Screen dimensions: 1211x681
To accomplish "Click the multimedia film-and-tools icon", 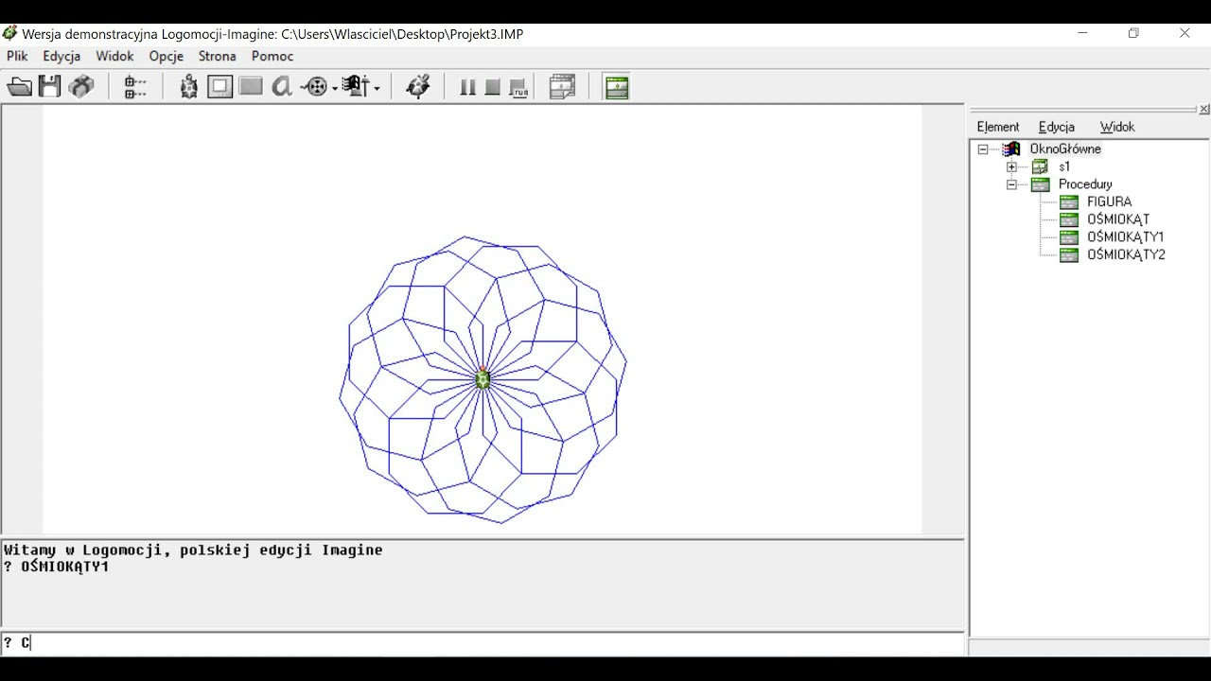I will pyautogui.click(x=357, y=87).
